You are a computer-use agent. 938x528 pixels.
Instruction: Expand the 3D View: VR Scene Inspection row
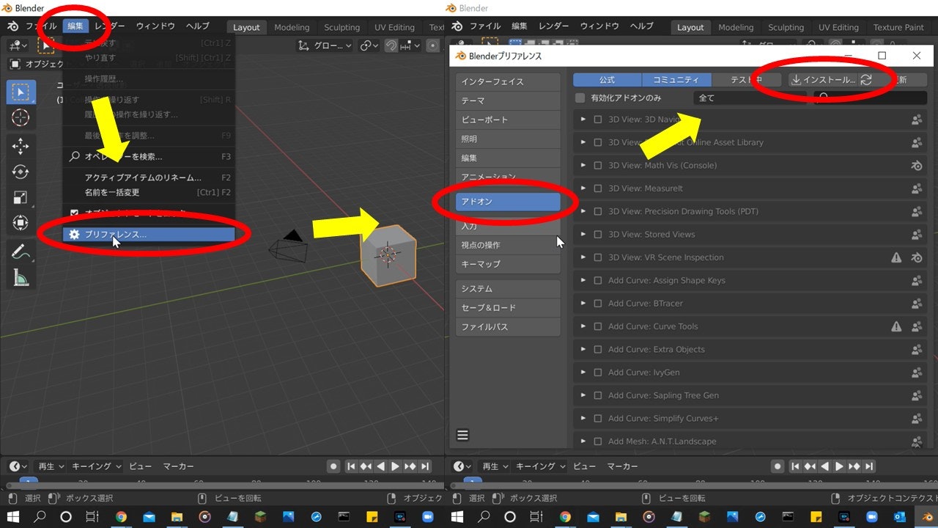tap(583, 257)
